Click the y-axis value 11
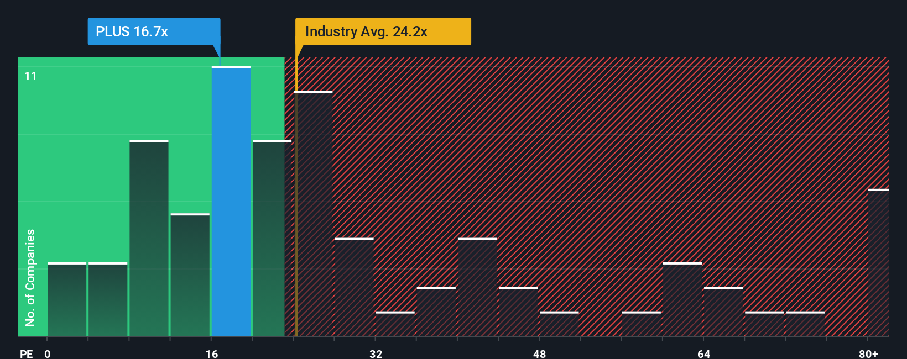Screen dimensions: 907x359 pyautogui.click(x=31, y=76)
